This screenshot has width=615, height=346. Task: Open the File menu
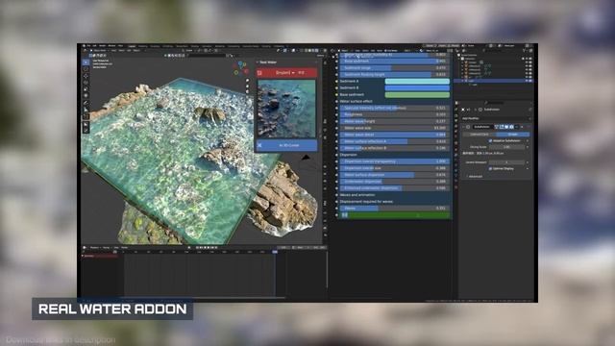[x=88, y=46]
